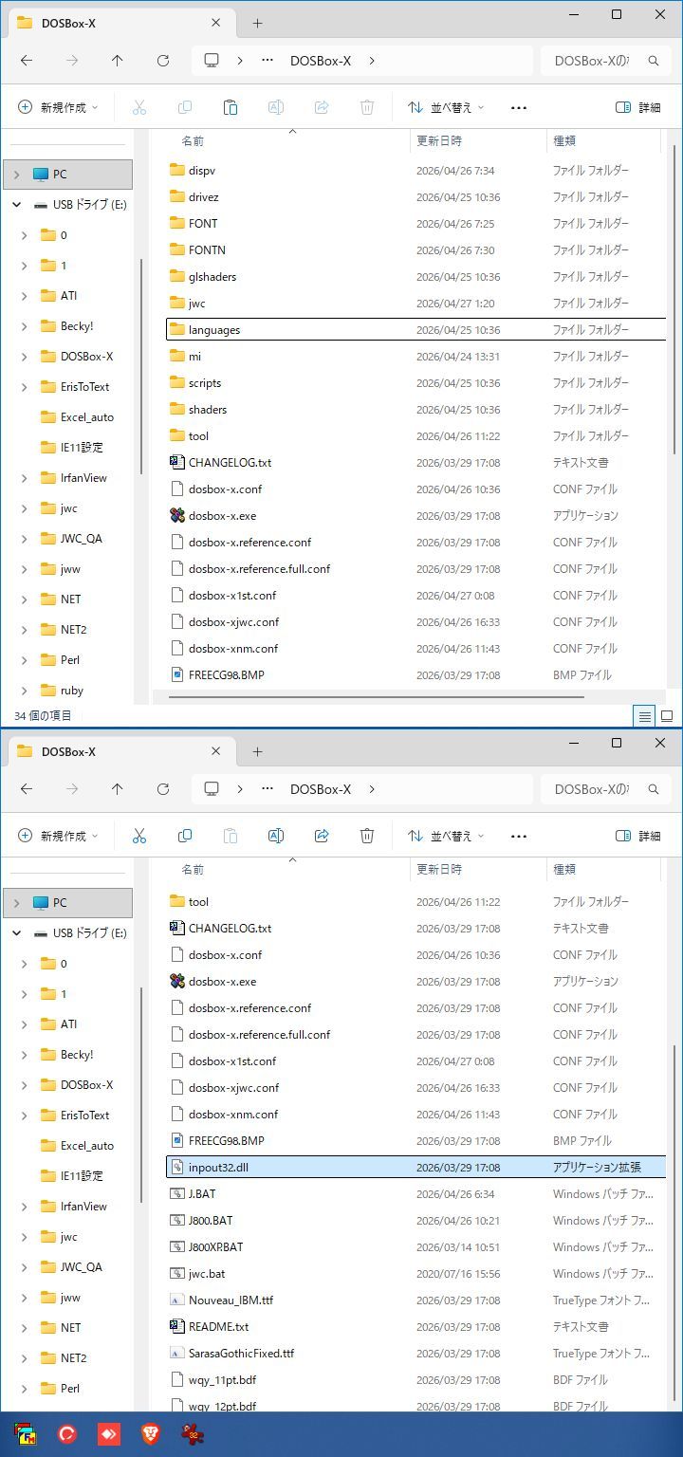This screenshot has height=1457, width=683.
Task: Switch to large thumbnails view in status bar
Action: [667, 716]
